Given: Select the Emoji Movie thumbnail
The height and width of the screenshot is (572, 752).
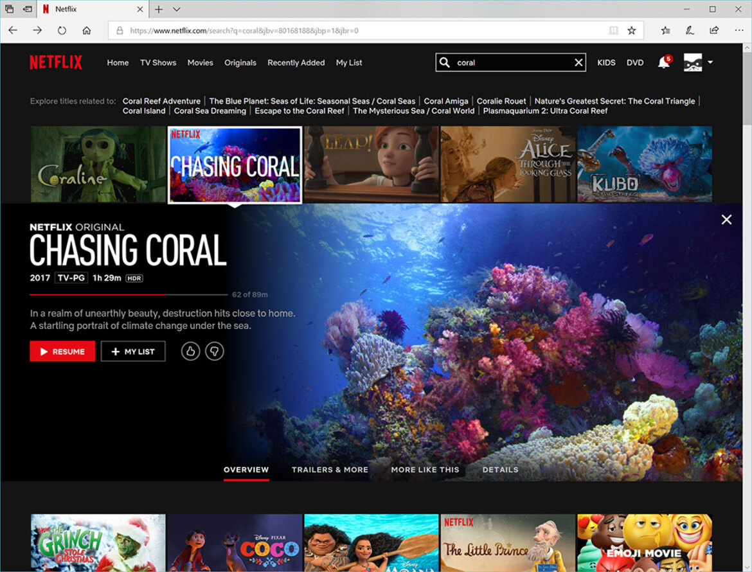Looking at the screenshot, I should pyautogui.click(x=645, y=542).
